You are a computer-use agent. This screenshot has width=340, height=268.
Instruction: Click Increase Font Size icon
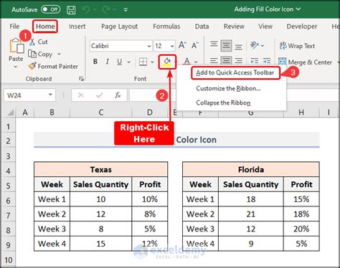[182, 45]
